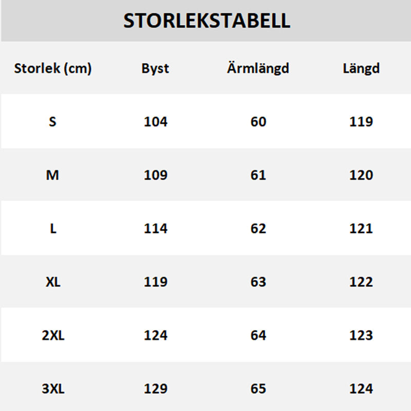Click the Byst value 104 for size S
This screenshot has height=411, width=411.
pos(155,122)
